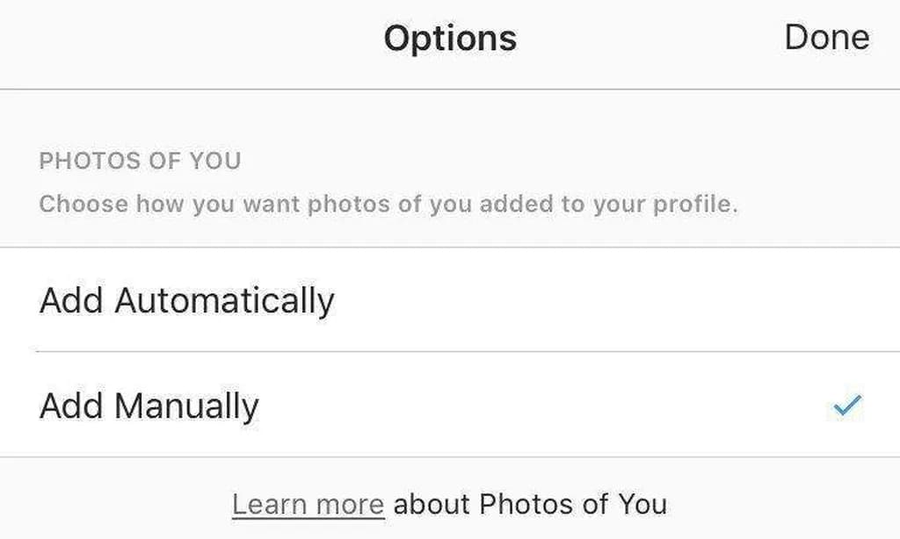Tap the Done button
Image resolution: width=900 pixels, height=539 pixels.
pyautogui.click(x=826, y=38)
